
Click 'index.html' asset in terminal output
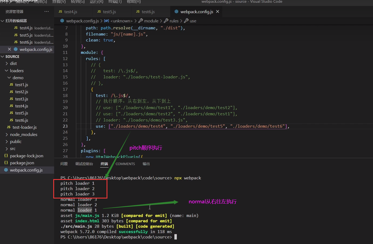(87, 221)
